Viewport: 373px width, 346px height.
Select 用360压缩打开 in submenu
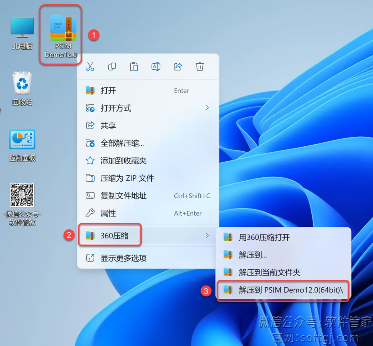point(283,237)
